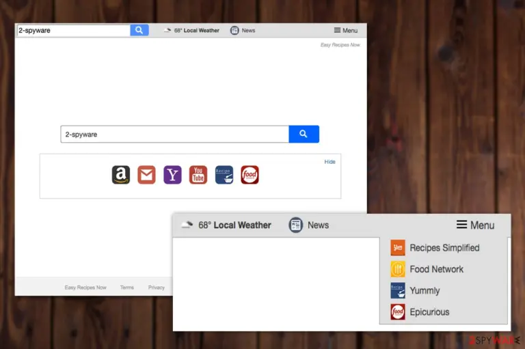Open the Menu dropdown in the enlarged toolbar
This screenshot has height=349, width=525.
click(476, 225)
